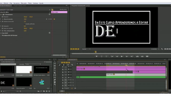Toggle visibility eye of track V11

[71, 72]
